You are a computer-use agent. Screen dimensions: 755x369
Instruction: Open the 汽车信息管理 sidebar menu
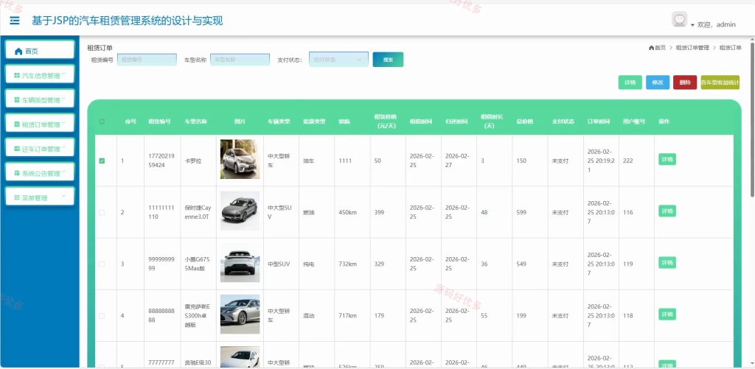(40, 76)
